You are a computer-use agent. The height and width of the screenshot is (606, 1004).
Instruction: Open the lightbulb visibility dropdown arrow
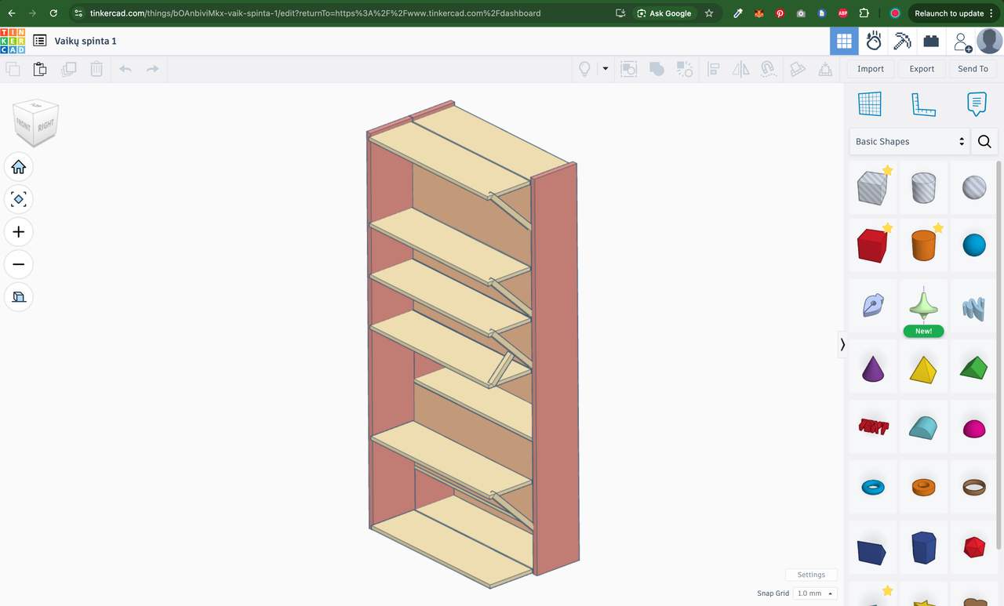605,69
